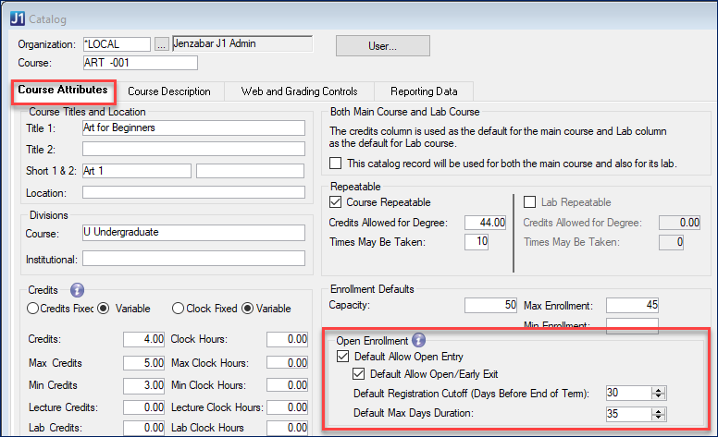
Task: Increase Default Registration Cutoff days with up arrow
Action: pyautogui.click(x=657, y=389)
